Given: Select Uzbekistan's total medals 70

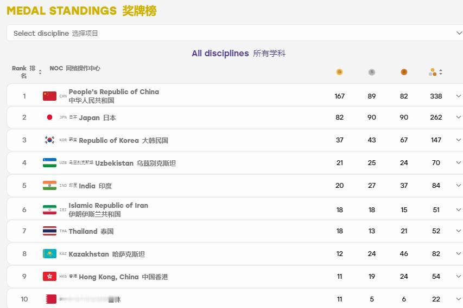Looking at the screenshot, I should 436,163.
